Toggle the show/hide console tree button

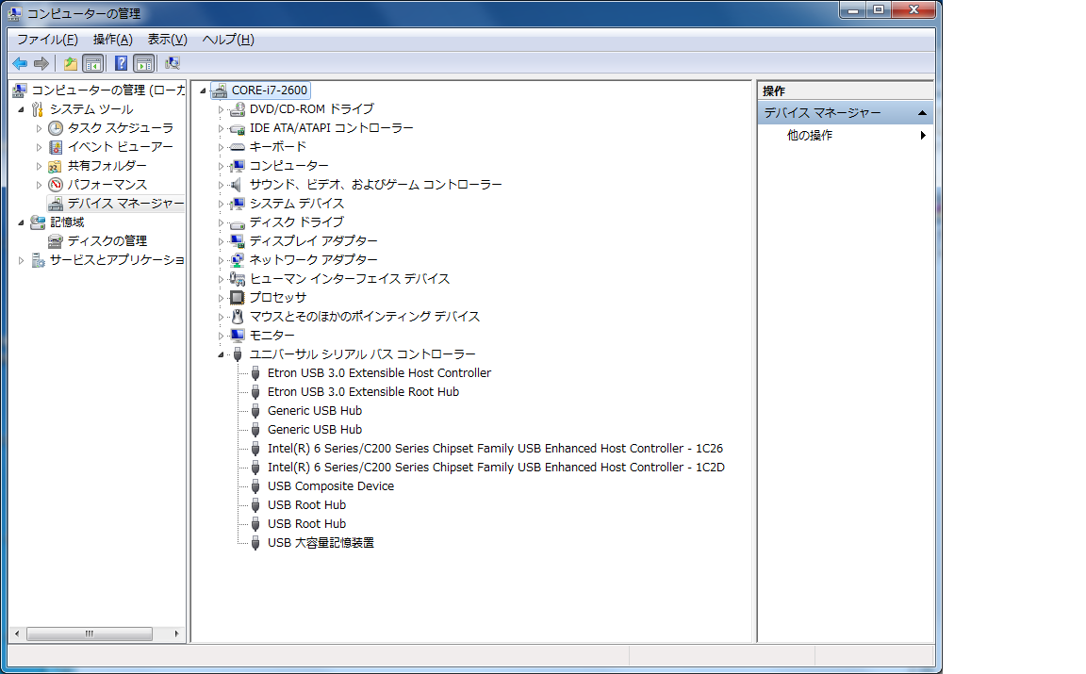point(93,63)
